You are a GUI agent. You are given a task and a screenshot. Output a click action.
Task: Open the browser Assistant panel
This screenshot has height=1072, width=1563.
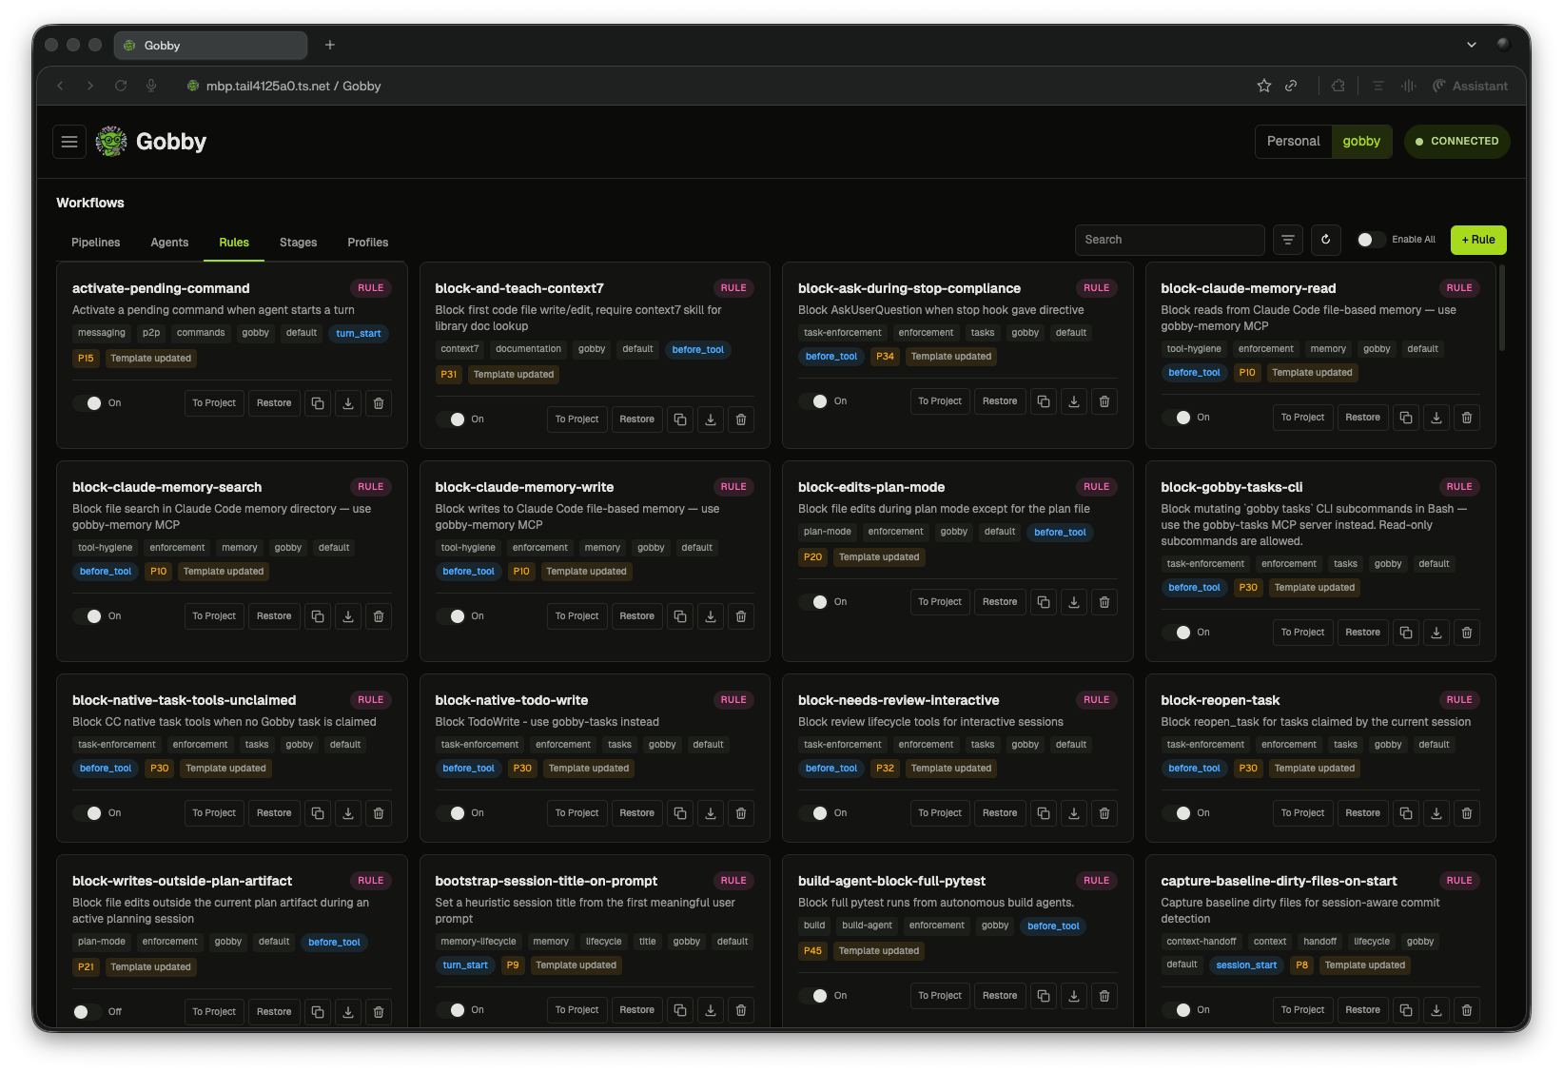(1471, 86)
